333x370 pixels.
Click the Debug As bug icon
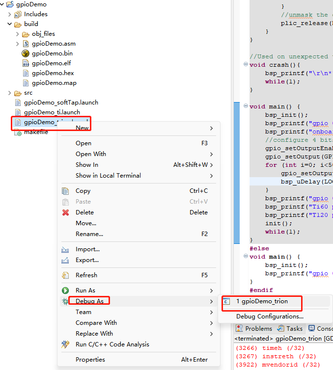pos(65,301)
